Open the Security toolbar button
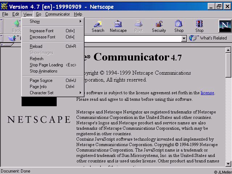This screenshot has width=232, height=174. tap(159, 26)
